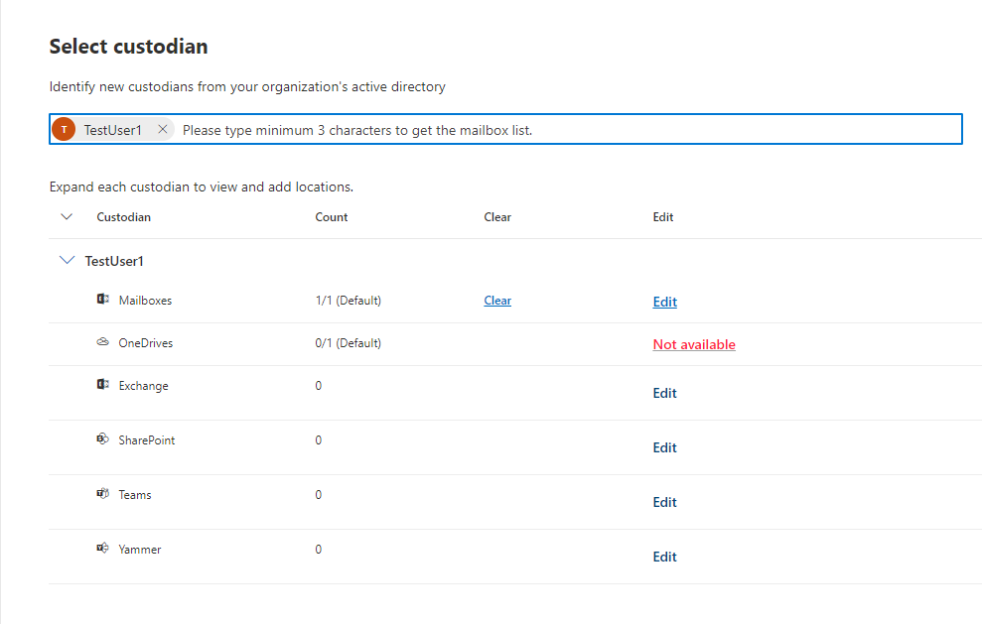Open Edit for the Mailboxes location
This screenshot has width=982, height=624.
tap(664, 301)
